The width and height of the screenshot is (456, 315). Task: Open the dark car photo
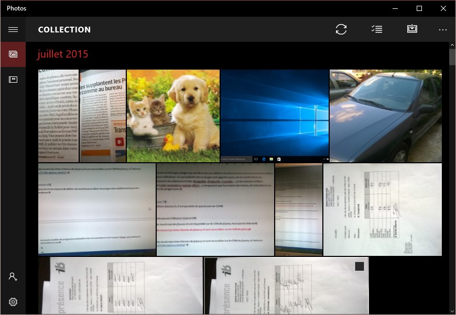coord(385,116)
